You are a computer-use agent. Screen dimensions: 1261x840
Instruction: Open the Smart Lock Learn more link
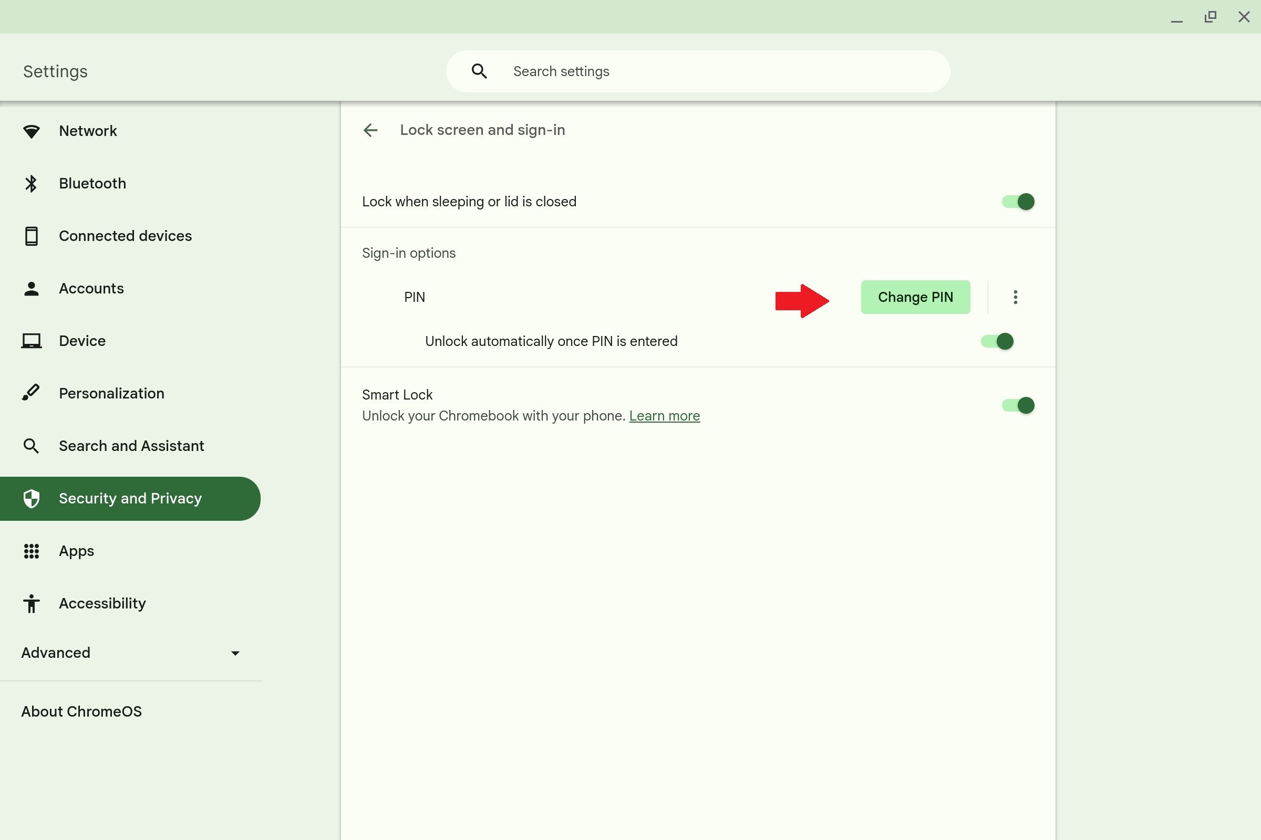(664, 416)
